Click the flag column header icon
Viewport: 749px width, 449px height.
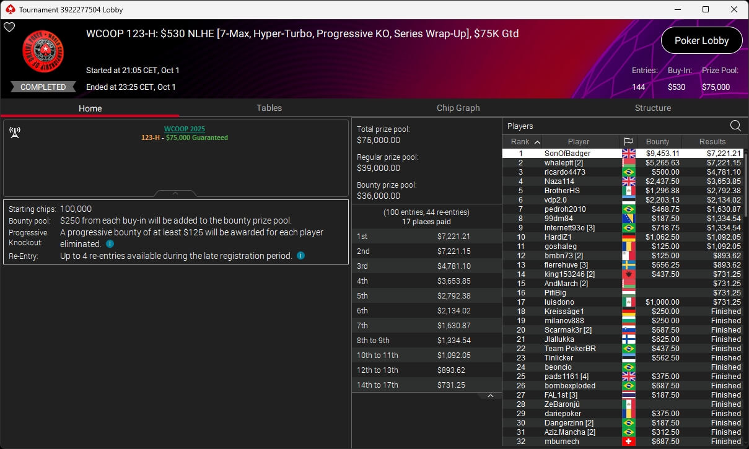click(x=628, y=142)
